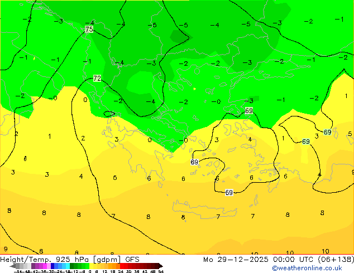Select the bright red legend swatch
The image size is (354, 273).
(x=122, y=266)
